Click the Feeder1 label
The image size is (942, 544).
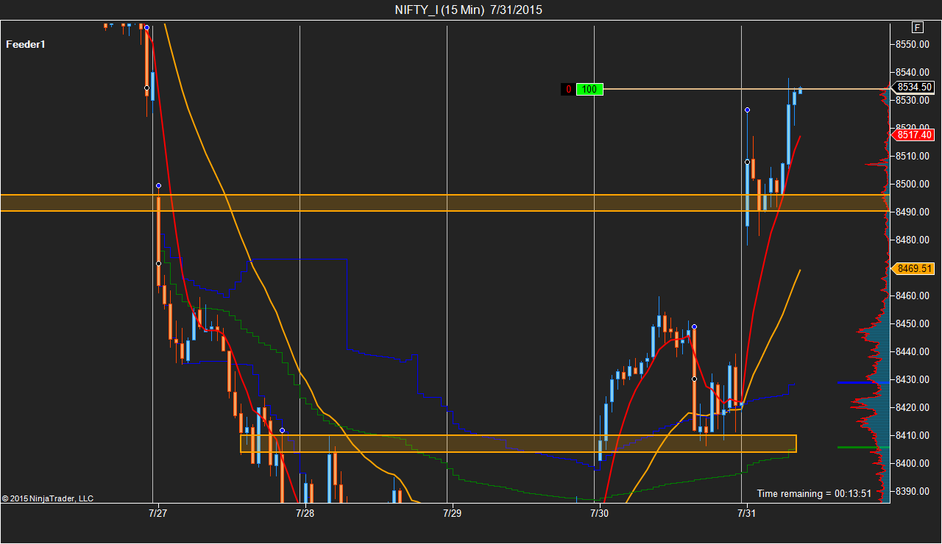26,44
